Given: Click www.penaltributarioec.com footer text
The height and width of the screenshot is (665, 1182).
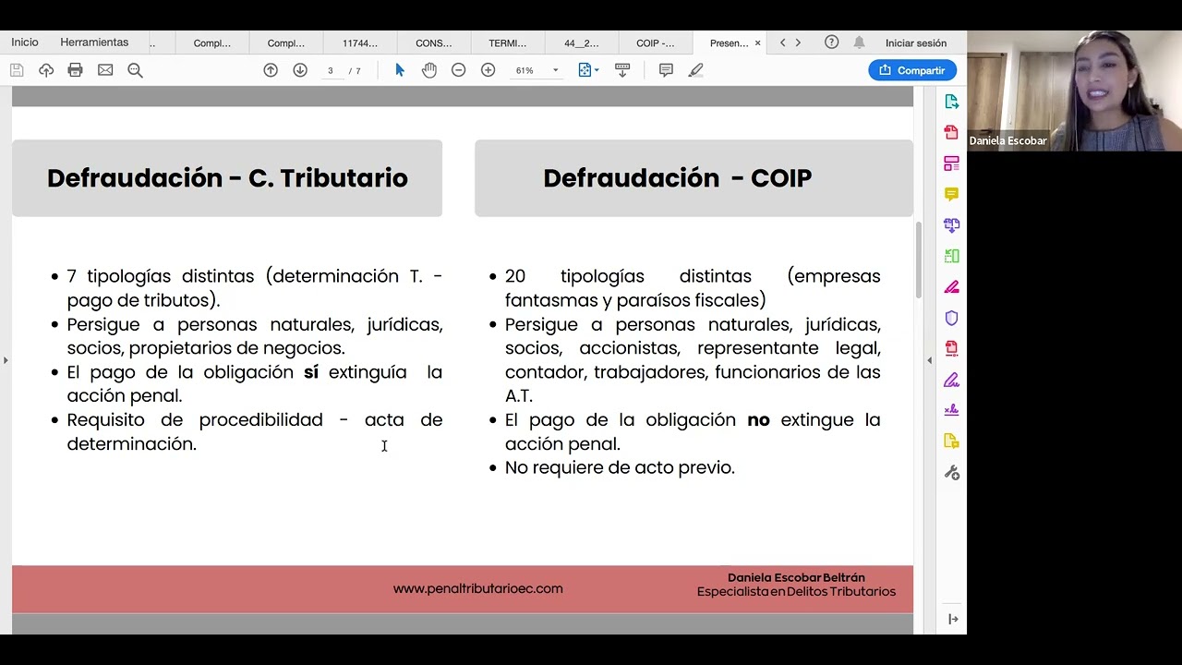Looking at the screenshot, I should point(477,588).
